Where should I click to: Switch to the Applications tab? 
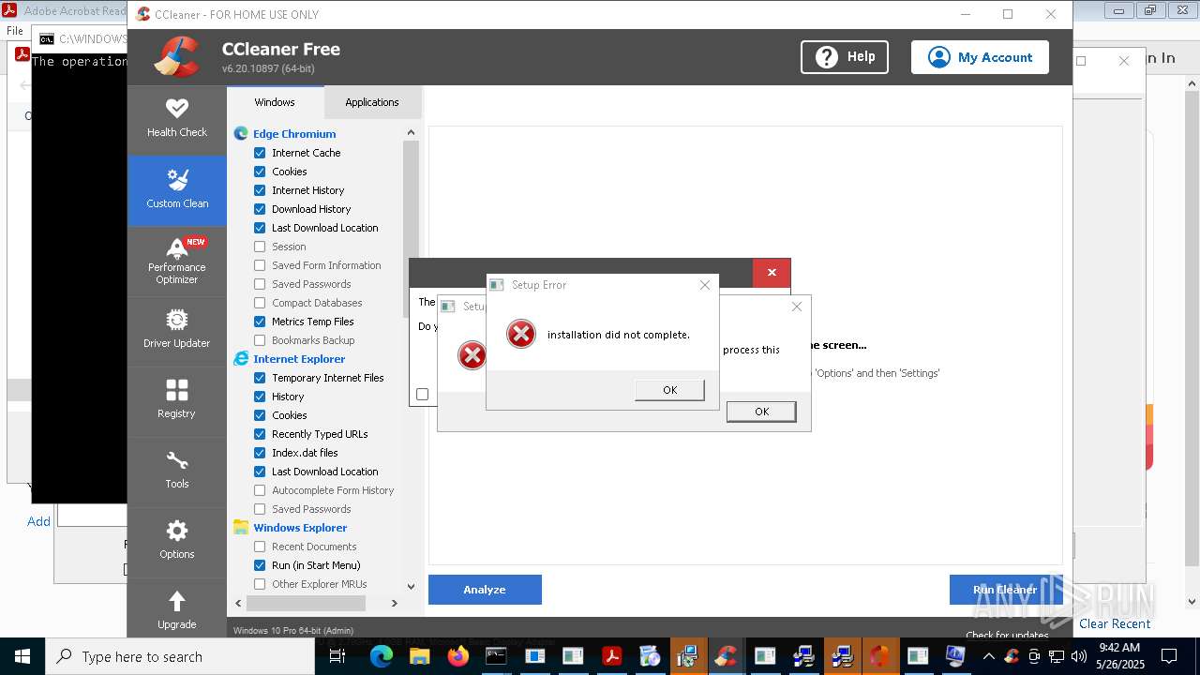(x=372, y=102)
